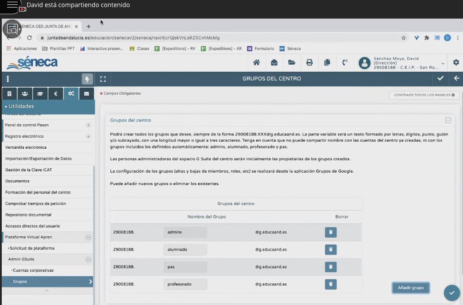
Task: Select the graduation cap tab in sidebar
Action: point(40,94)
